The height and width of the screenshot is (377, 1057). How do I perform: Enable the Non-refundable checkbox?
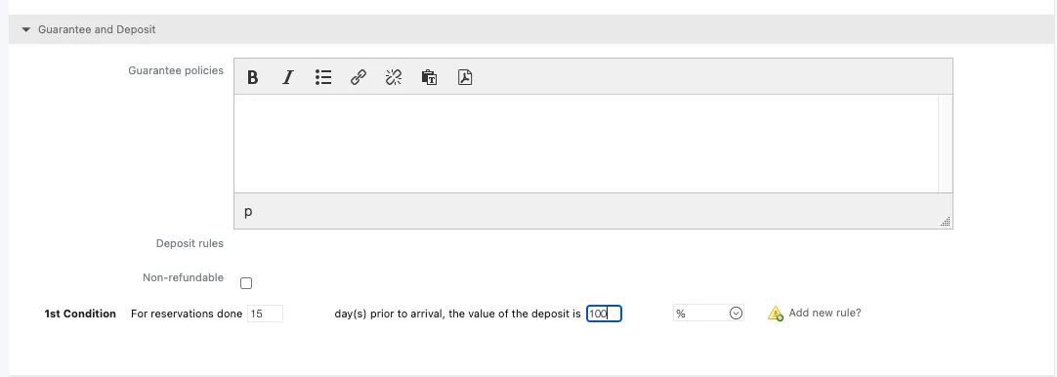246,283
